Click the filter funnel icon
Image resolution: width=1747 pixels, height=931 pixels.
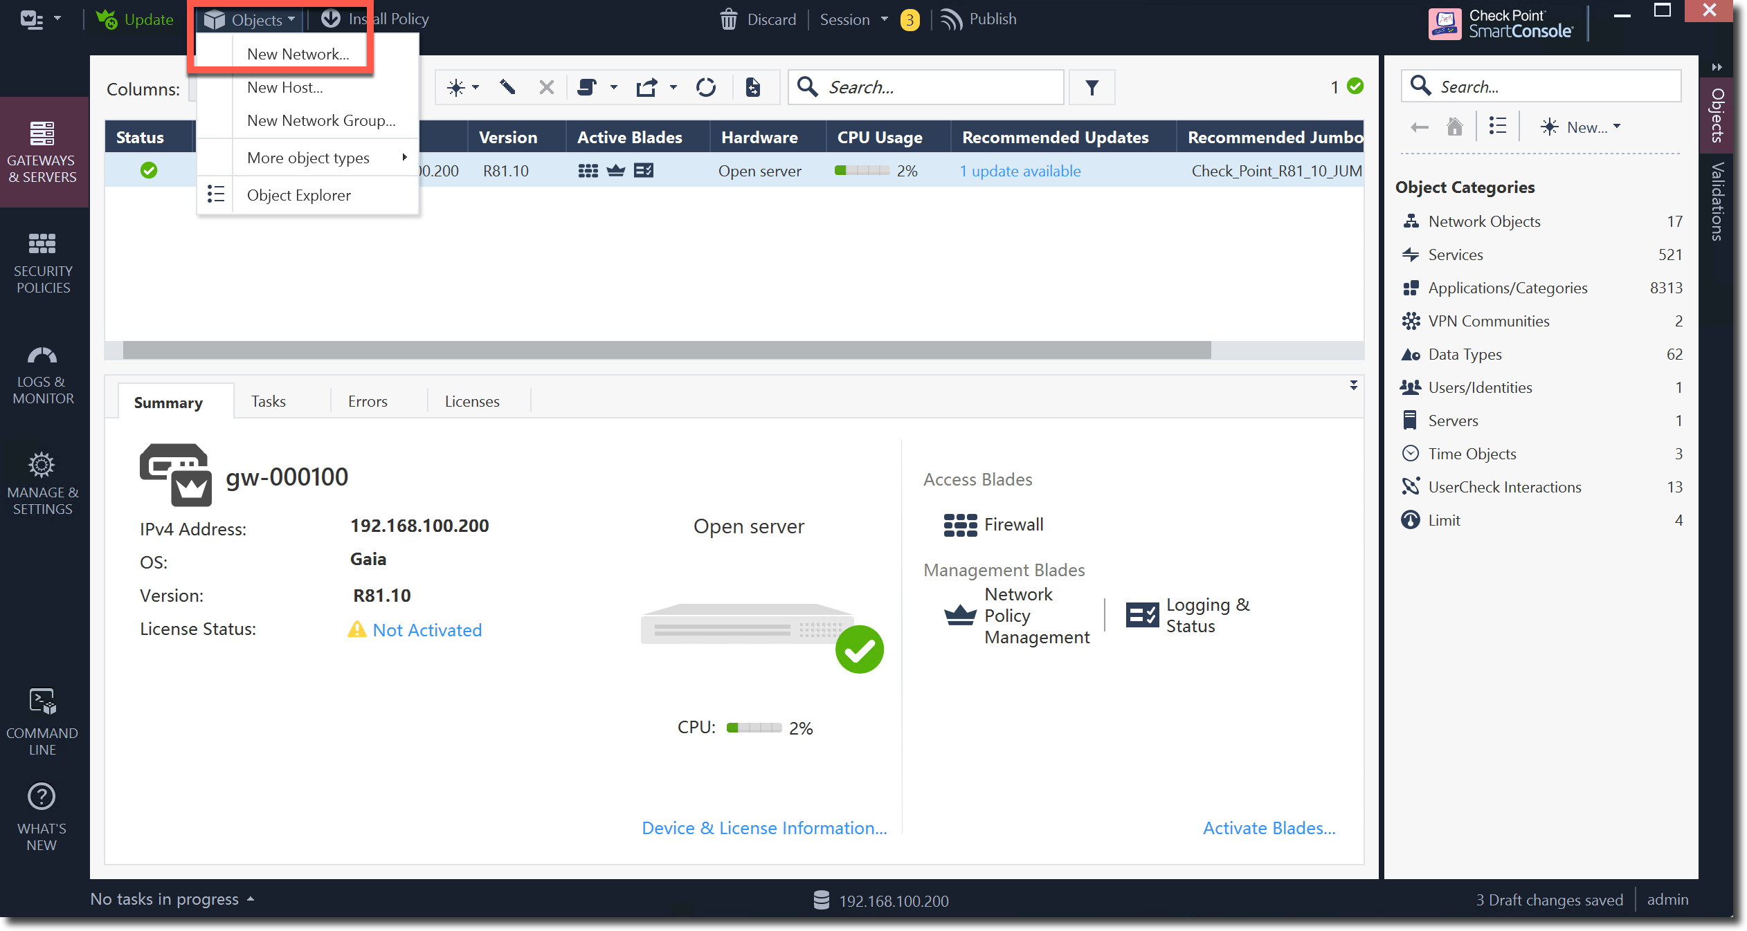point(1092,88)
